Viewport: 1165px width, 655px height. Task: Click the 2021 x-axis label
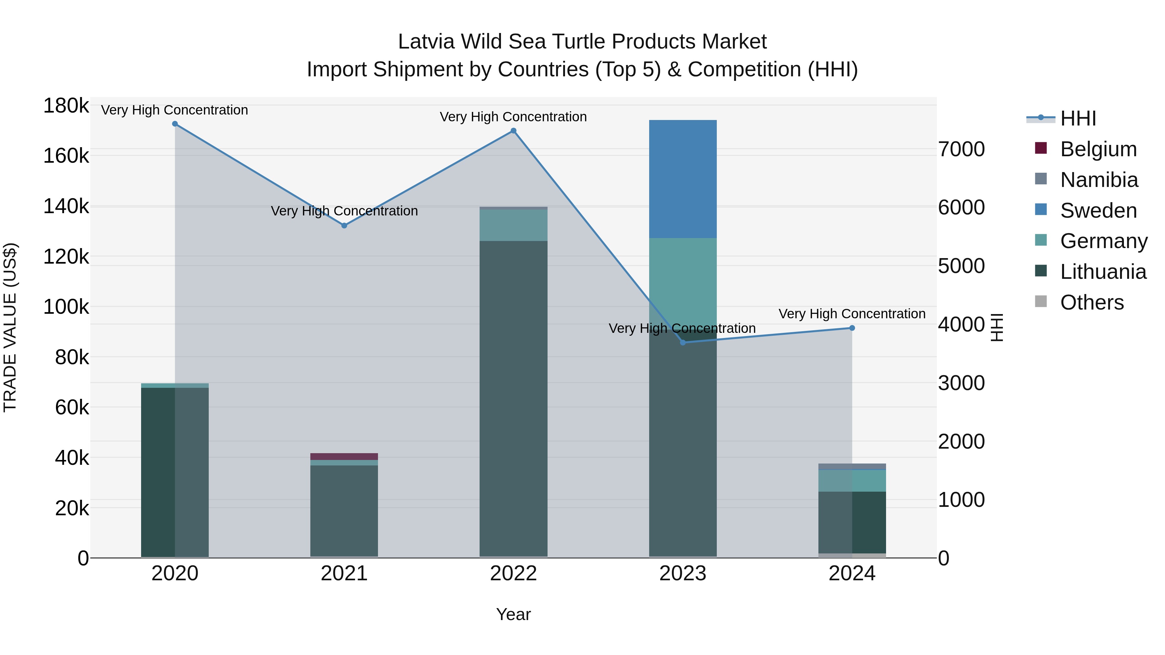coord(344,573)
